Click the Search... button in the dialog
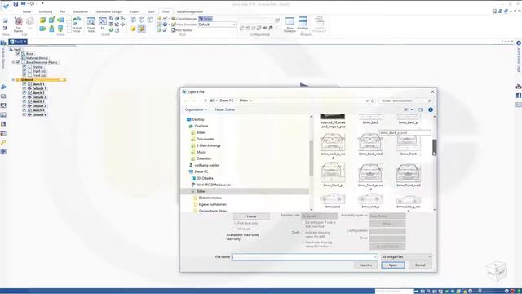 coord(365,265)
